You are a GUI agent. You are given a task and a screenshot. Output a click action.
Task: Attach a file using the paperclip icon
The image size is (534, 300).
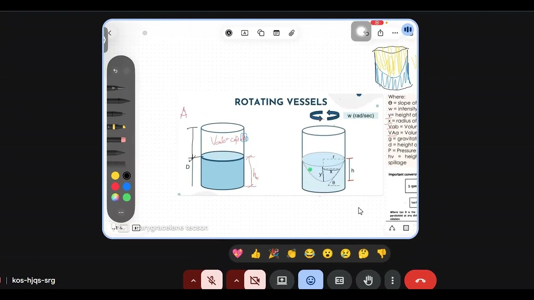(292, 33)
